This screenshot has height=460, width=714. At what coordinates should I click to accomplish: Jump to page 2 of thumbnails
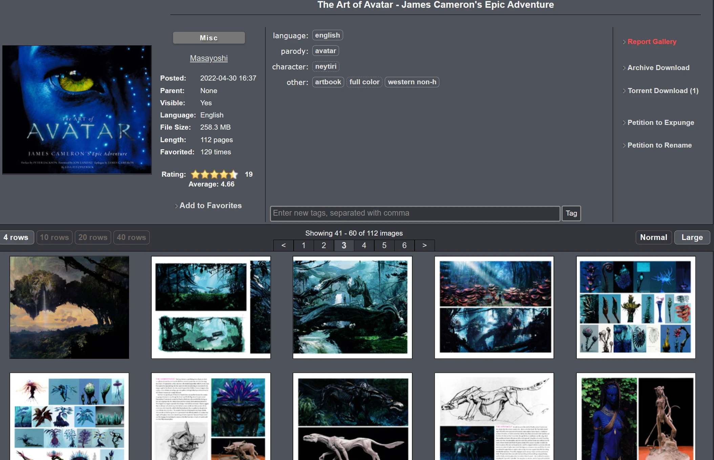click(324, 245)
